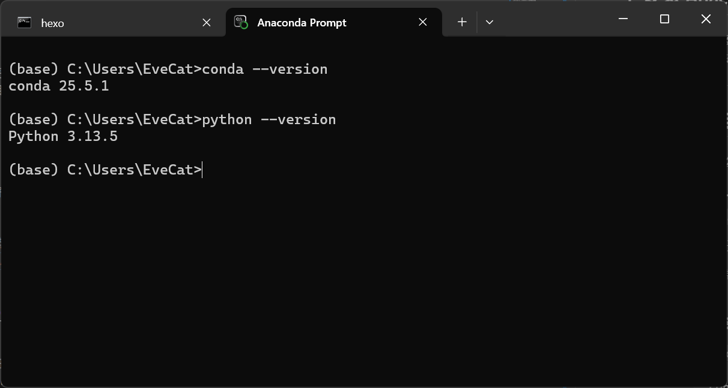Click the "C:\Users\EveCat" path in last prompt
This screenshot has width=728, height=388.
click(130, 170)
